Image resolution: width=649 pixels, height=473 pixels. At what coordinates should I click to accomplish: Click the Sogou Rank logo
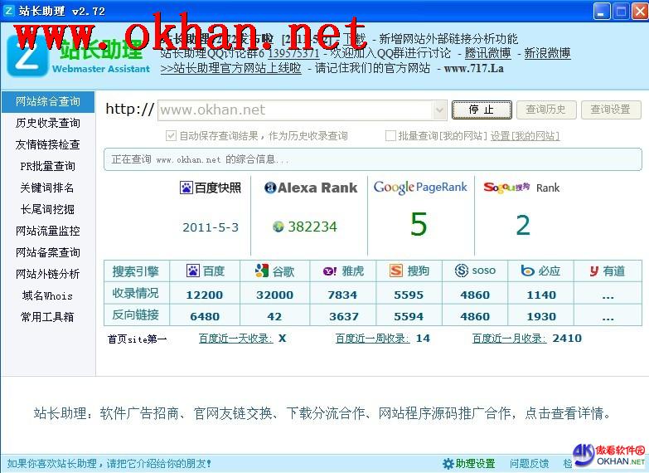[506, 188]
